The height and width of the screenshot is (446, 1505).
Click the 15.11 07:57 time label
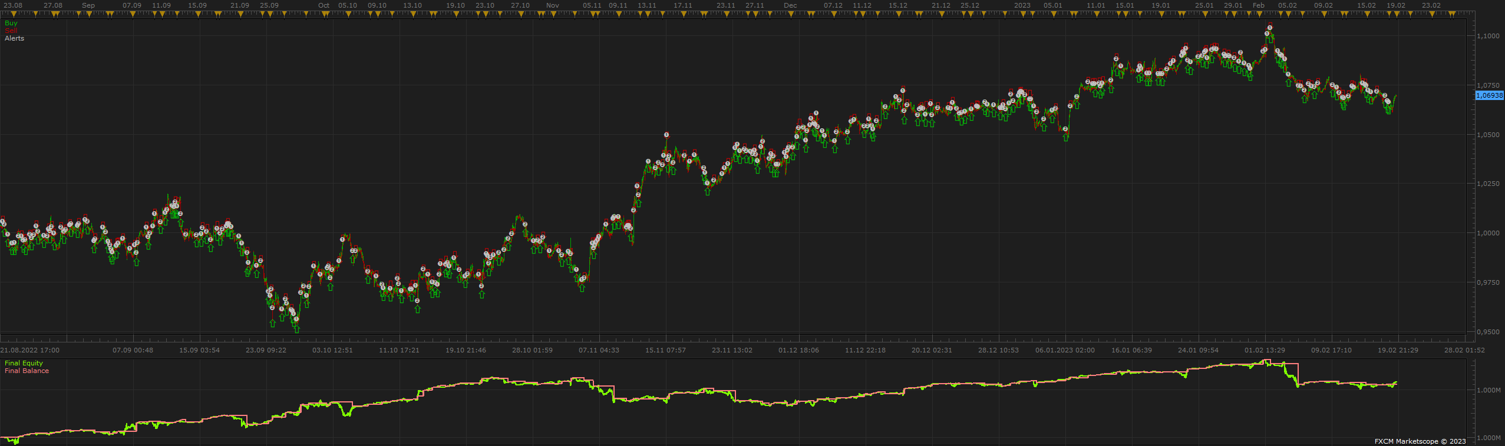click(665, 350)
